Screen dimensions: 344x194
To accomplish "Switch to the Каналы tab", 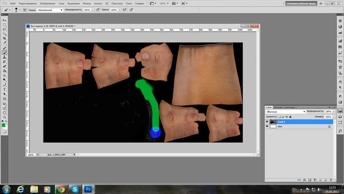I will (x=278, y=107).
